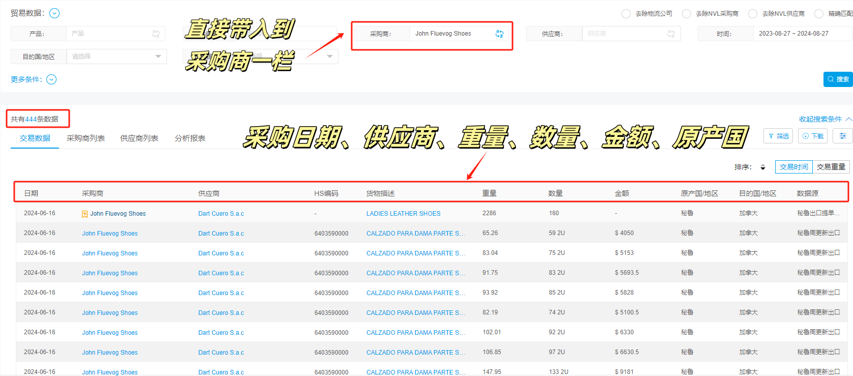
Task: Click the weight value 102.01
Action: 492,332
